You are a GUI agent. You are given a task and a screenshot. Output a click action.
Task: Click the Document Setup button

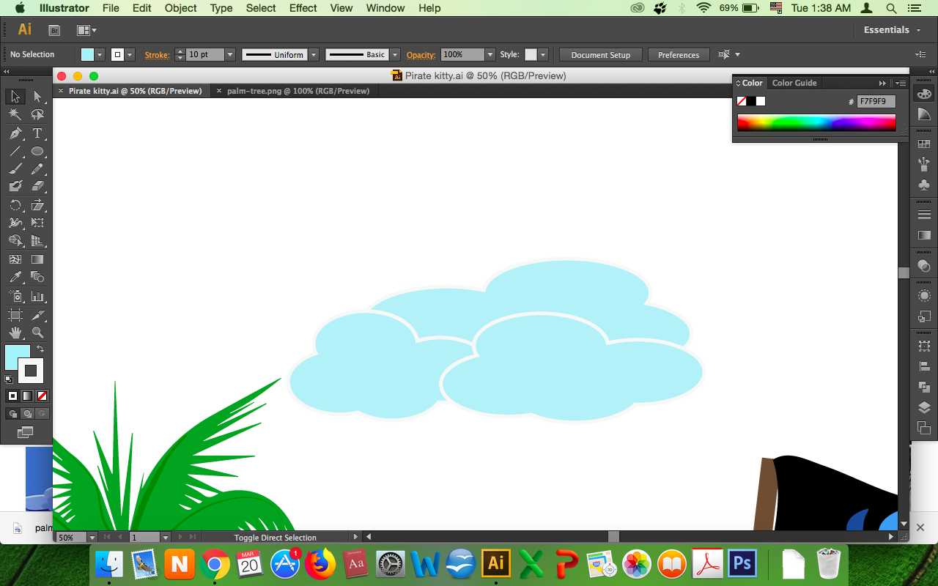point(601,55)
